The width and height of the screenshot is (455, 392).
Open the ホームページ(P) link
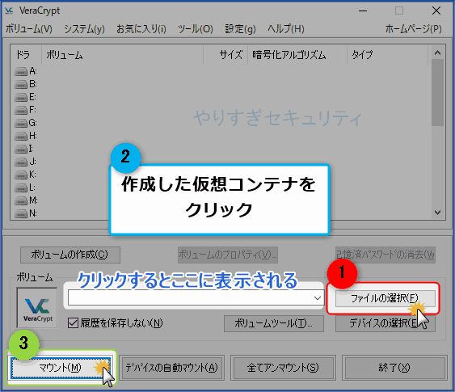click(414, 29)
